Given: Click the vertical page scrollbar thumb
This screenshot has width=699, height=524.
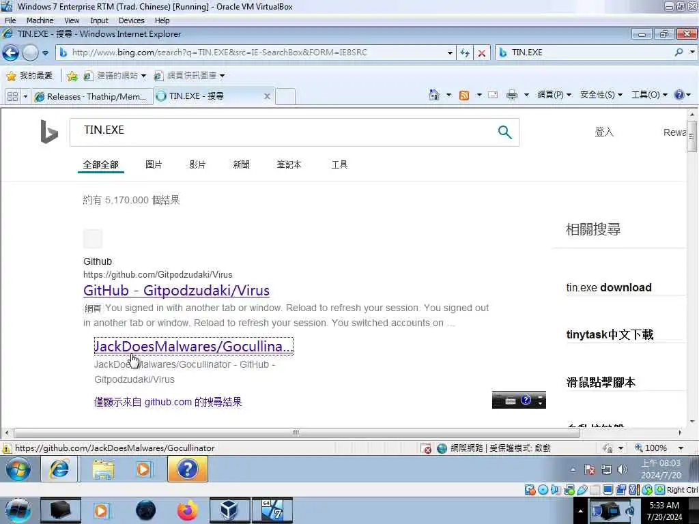Looking at the screenshot, I should [x=691, y=136].
